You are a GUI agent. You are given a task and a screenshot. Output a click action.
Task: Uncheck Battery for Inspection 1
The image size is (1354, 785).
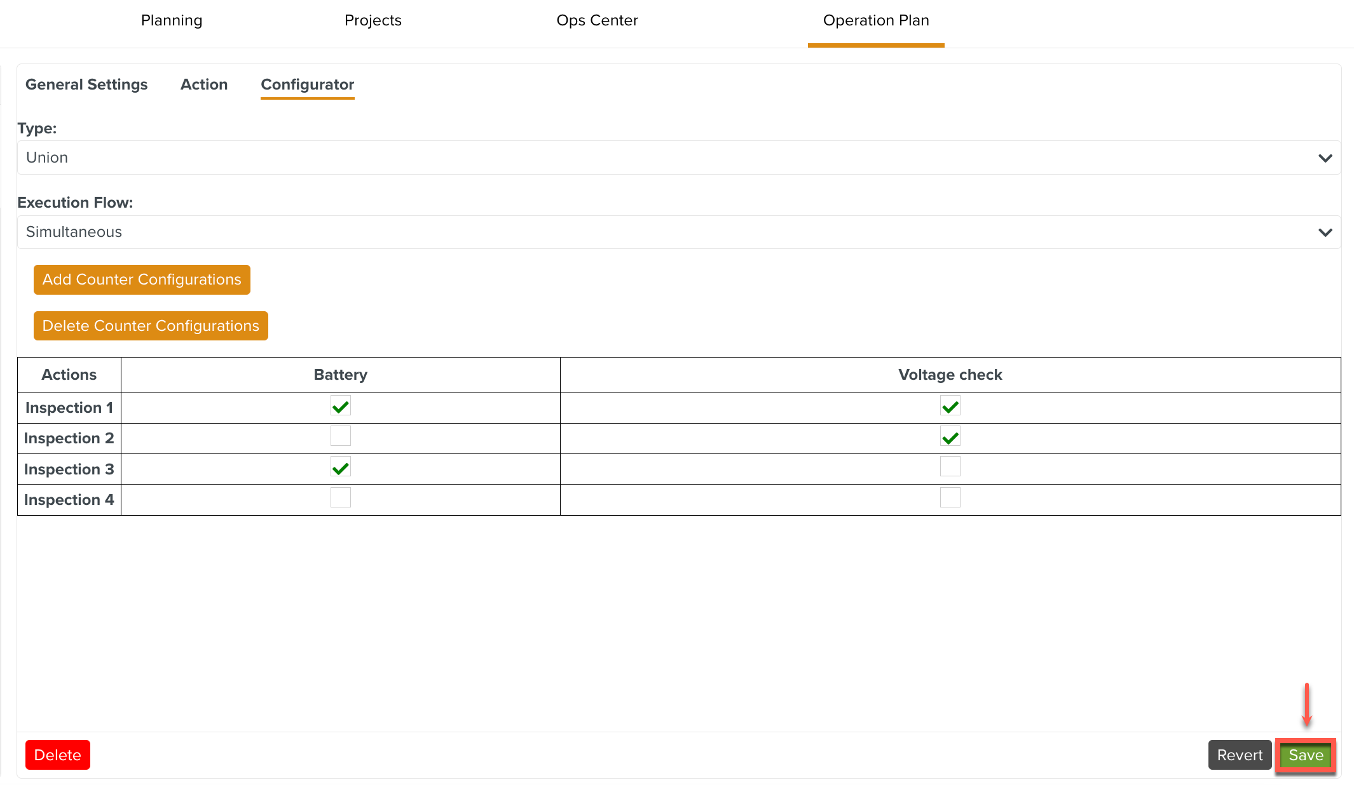pos(340,406)
